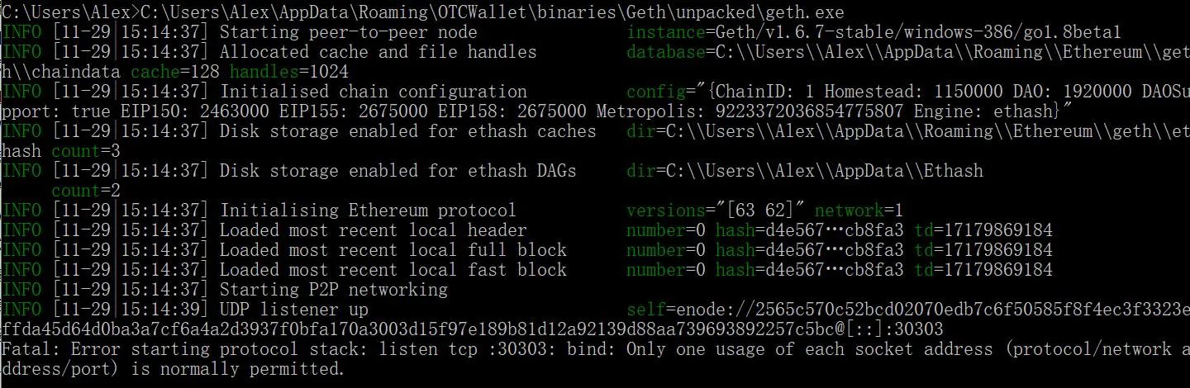The image size is (1190, 388).
Task: Click "Disk storage enabled for ethash DAGs"
Action: (397, 171)
